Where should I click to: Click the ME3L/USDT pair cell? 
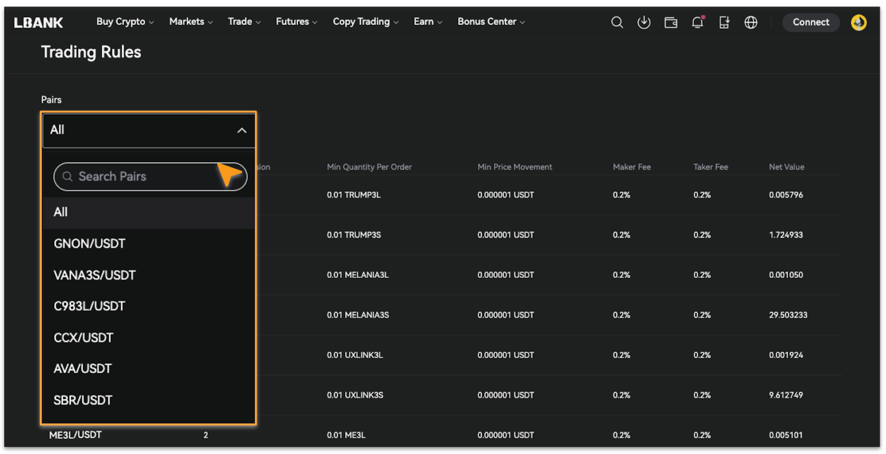pyautogui.click(x=75, y=435)
